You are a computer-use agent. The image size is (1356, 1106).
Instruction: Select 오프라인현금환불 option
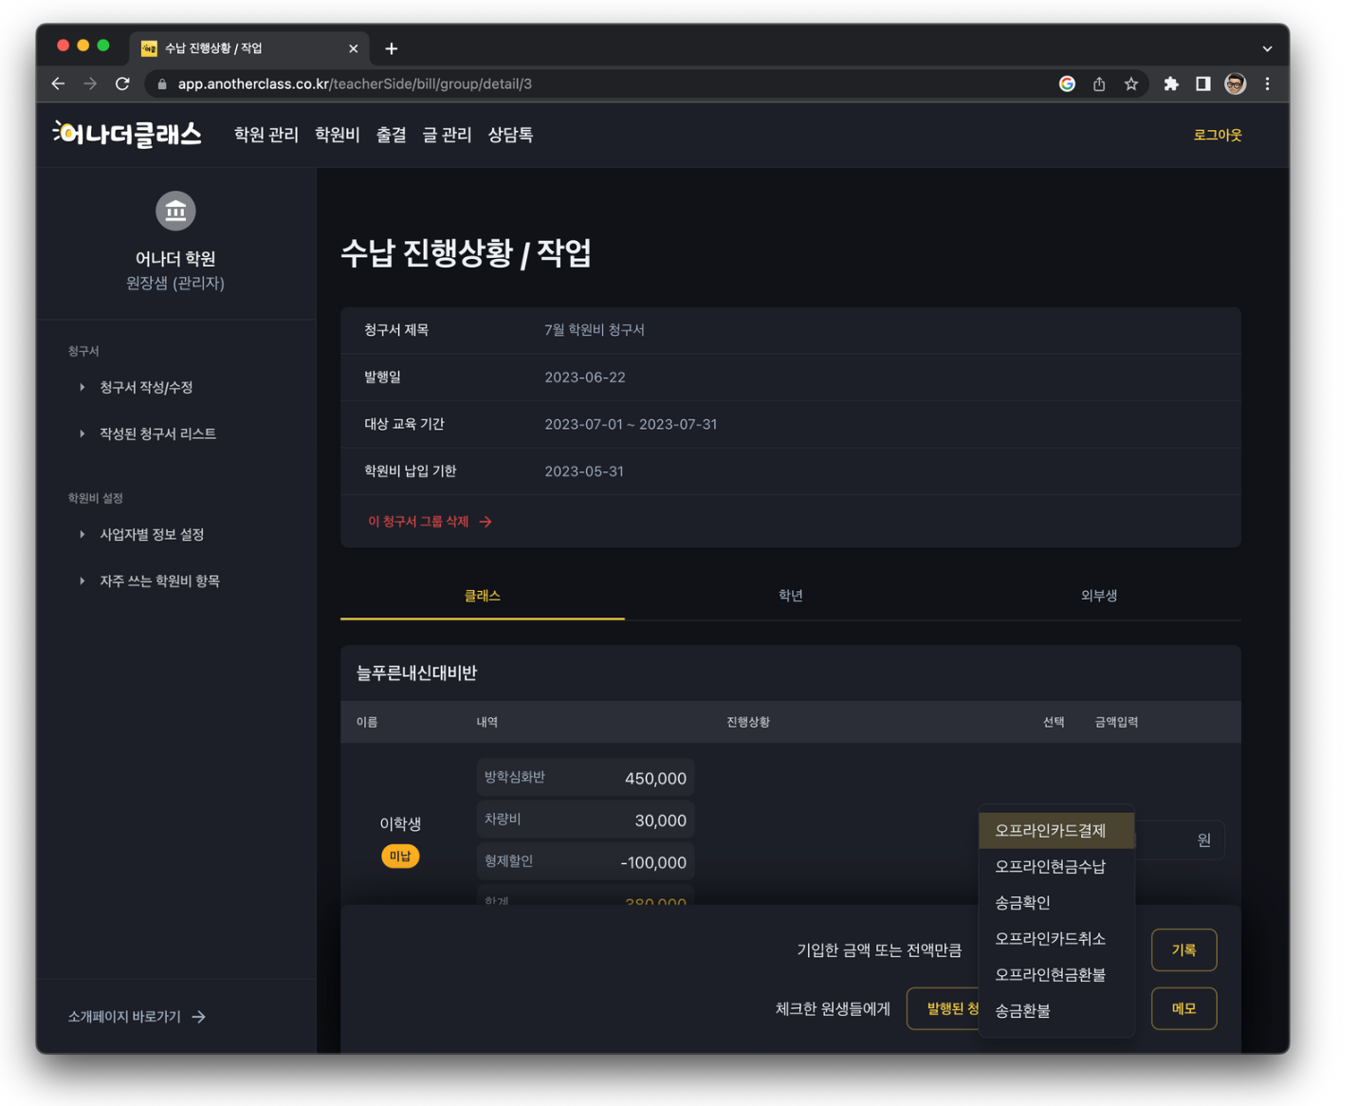1056,974
